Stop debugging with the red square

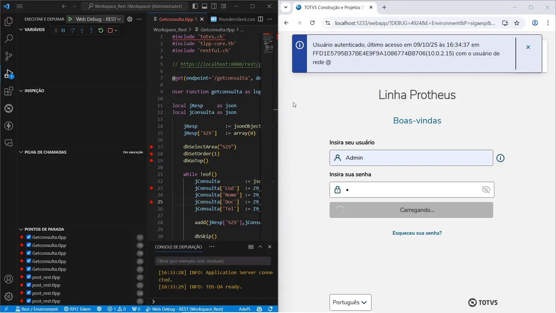110,30
